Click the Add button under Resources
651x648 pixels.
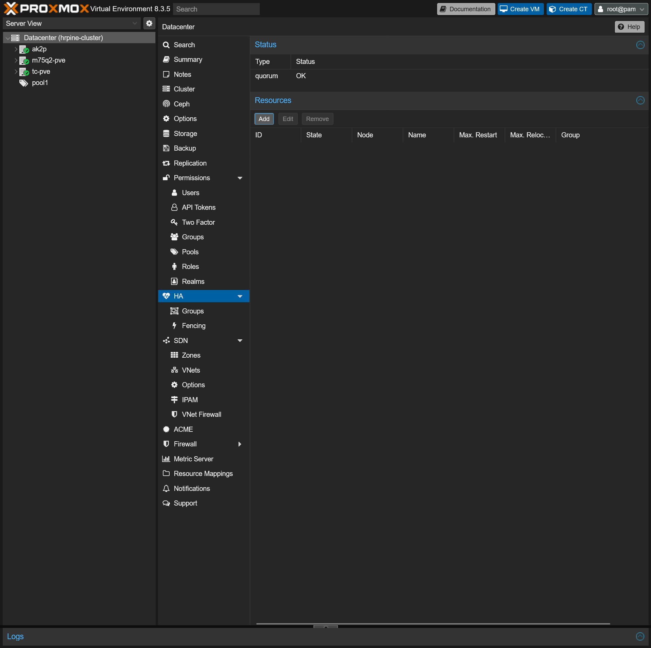click(264, 119)
